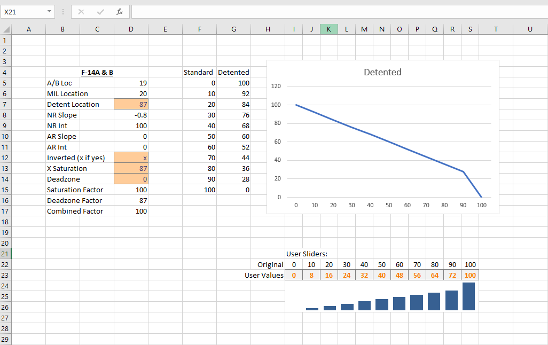
Task: Click the Select All corner triangle
Action: (x=6, y=29)
